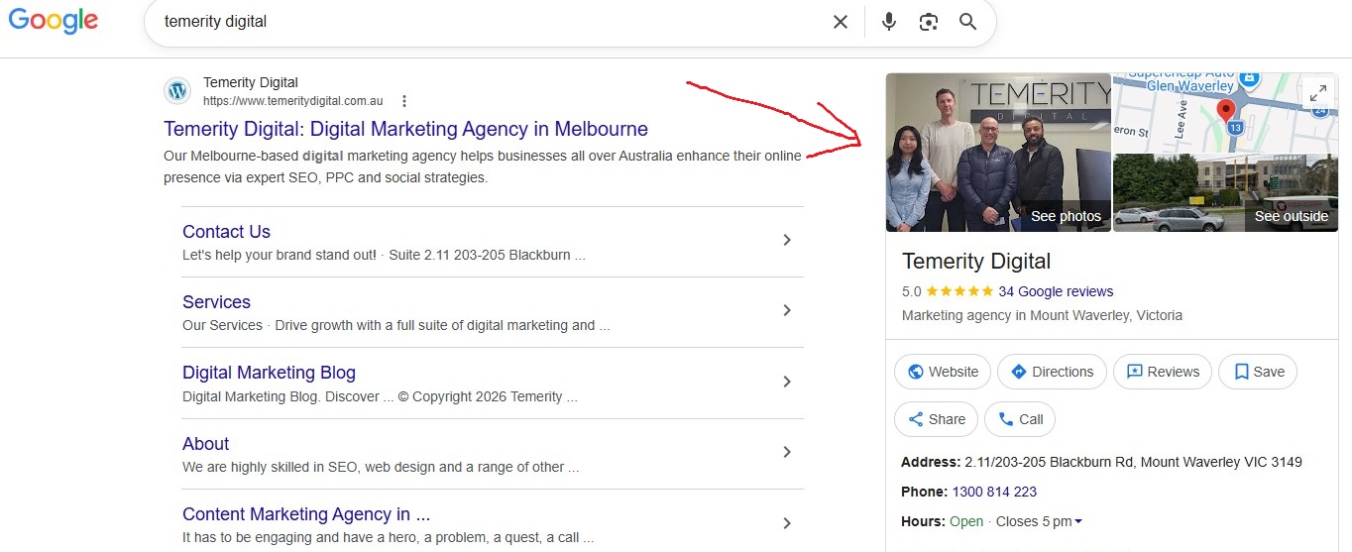The height and width of the screenshot is (552, 1352).
Task: Click the Website button in the business panel
Action: click(x=943, y=372)
